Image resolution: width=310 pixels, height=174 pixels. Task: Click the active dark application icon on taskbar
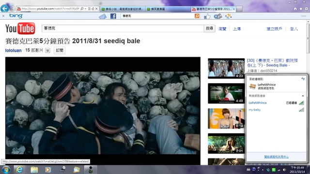pyautogui.click(x=91, y=170)
